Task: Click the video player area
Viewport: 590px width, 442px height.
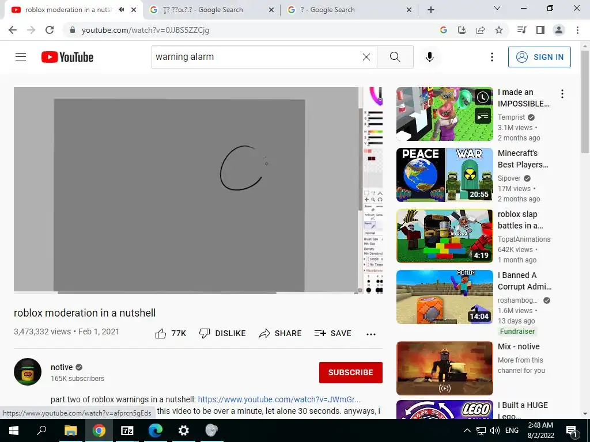Action: click(x=198, y=190)
